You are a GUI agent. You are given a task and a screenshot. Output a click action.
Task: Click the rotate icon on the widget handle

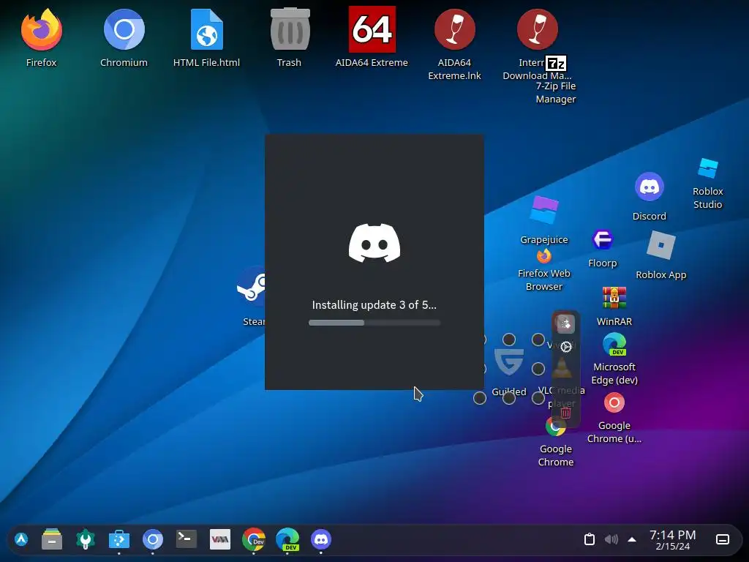point(566,324)
